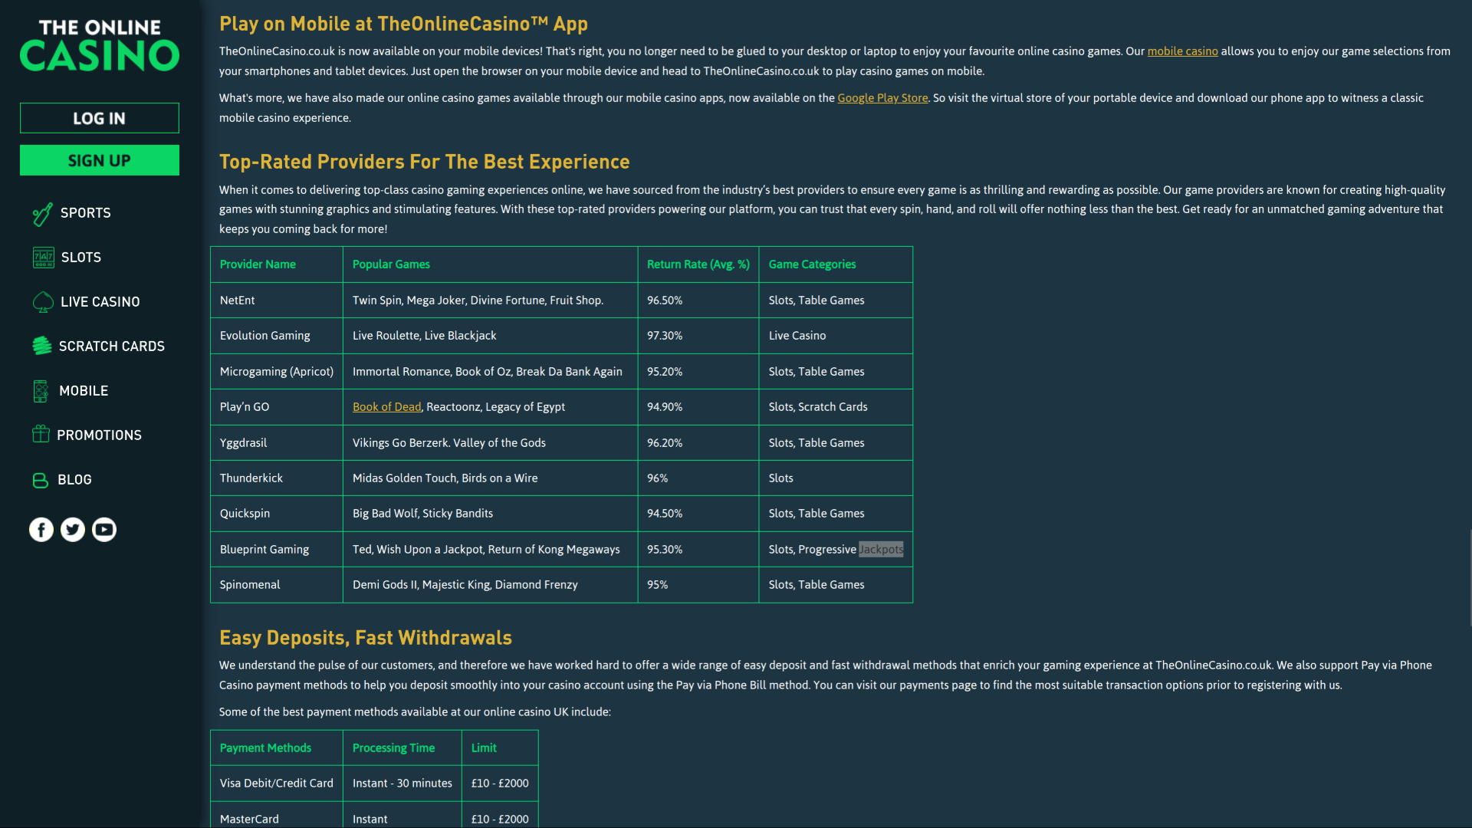Click the Promotions gift box icon

tap(41, 435)
